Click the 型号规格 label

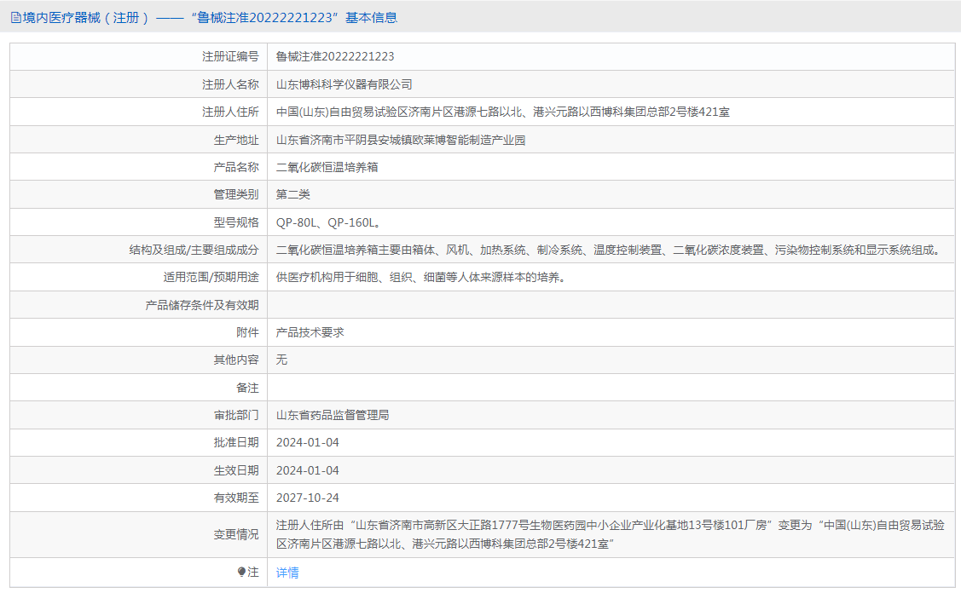tap(236, 222)
